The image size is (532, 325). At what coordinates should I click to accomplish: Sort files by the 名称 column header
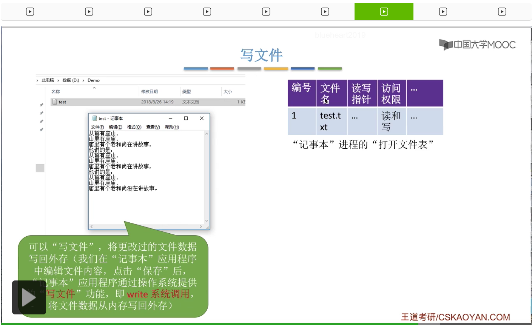pyautogui.click(x=56, y=91)
